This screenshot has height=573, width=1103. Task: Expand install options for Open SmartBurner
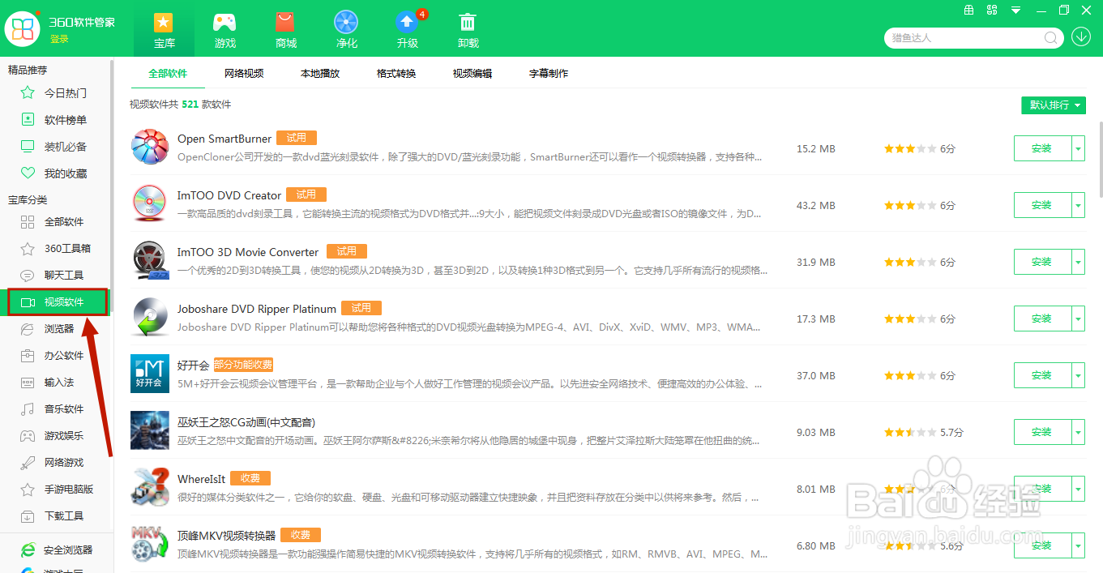1078,148
